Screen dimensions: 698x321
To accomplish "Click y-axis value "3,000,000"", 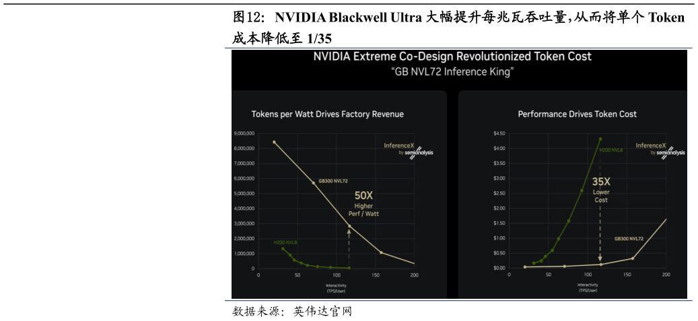I will click(x=244, y=223).
